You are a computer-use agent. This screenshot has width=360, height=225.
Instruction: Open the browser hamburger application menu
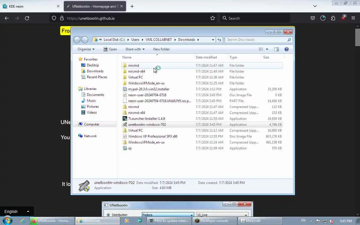[353, 18]
